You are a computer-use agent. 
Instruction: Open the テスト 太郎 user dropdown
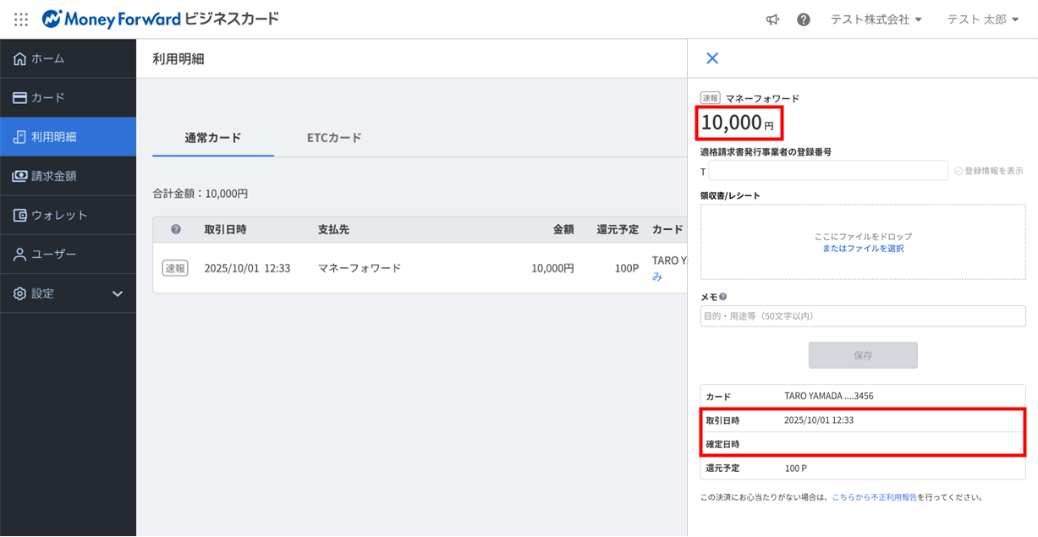983,19
